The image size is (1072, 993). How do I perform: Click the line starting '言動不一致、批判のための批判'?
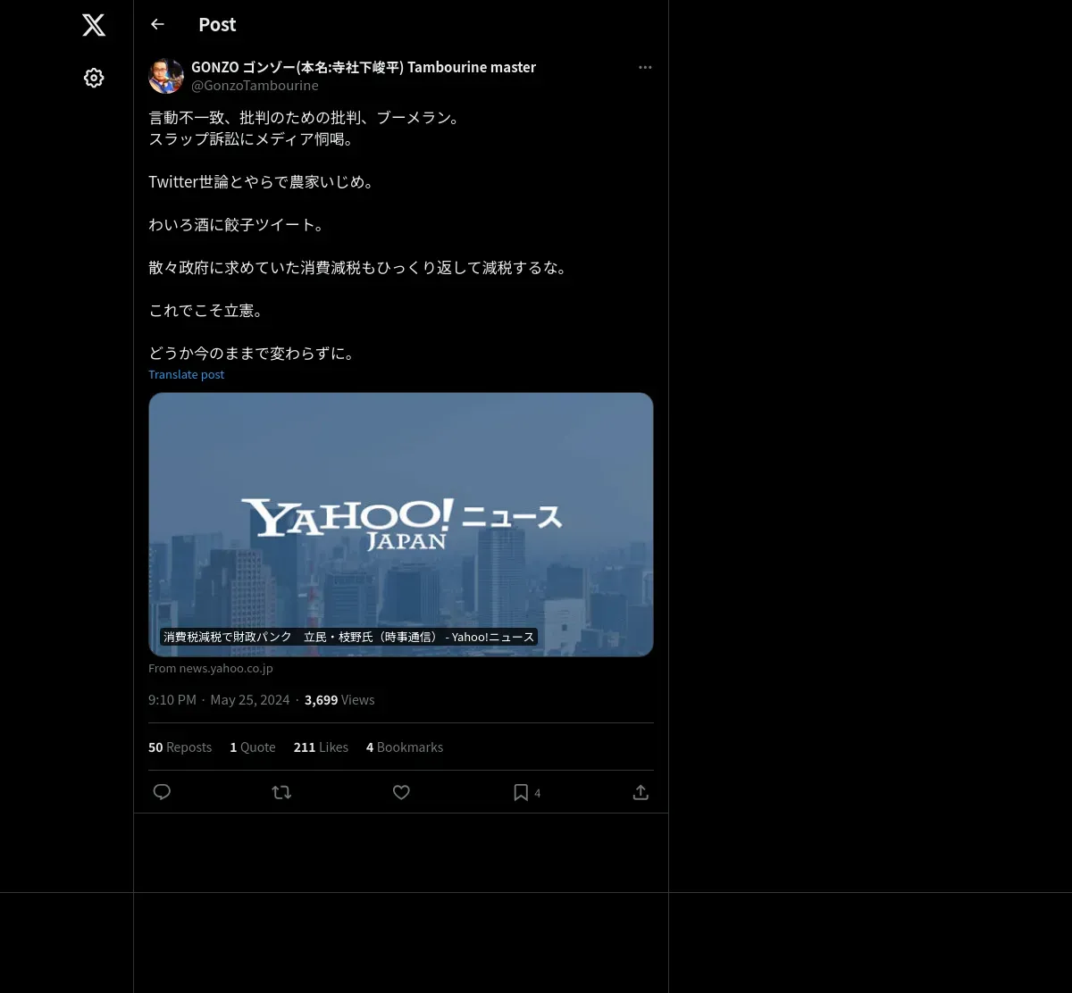click(x=306, y=118)
